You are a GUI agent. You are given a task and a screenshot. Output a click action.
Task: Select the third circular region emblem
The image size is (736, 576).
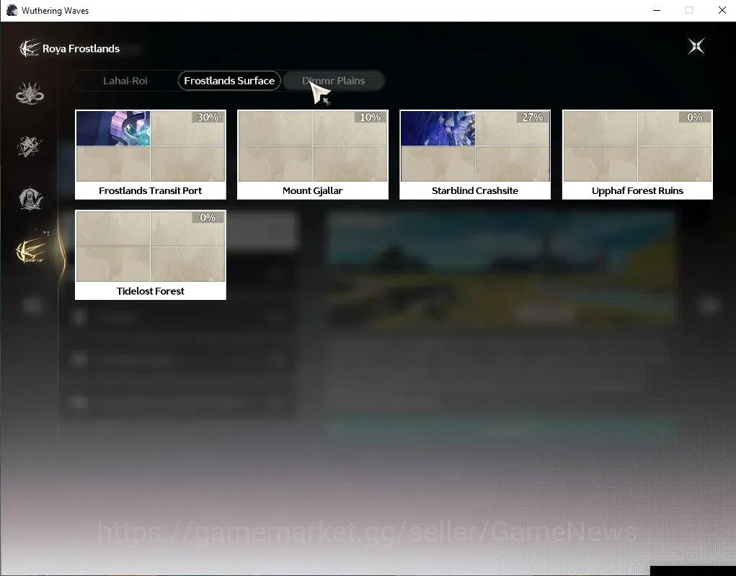point(30,199)
